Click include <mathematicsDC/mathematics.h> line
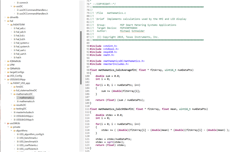241x152 pixels. pos(117,61)
